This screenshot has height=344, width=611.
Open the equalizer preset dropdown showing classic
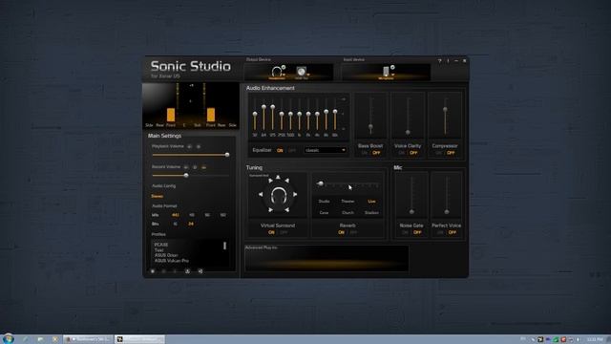[x=326, y=150]
